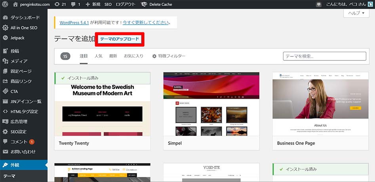Open All in One SEO settings
The height and width of the screenshot is (182, 375).
[24, 28]
